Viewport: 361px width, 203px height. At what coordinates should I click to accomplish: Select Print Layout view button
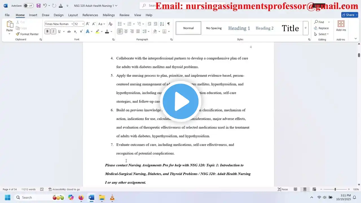(x=305, y=189)
